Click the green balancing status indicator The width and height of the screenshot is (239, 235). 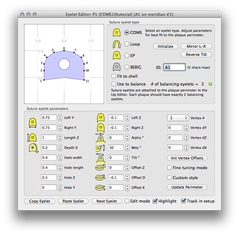click(x=210, y=84)
